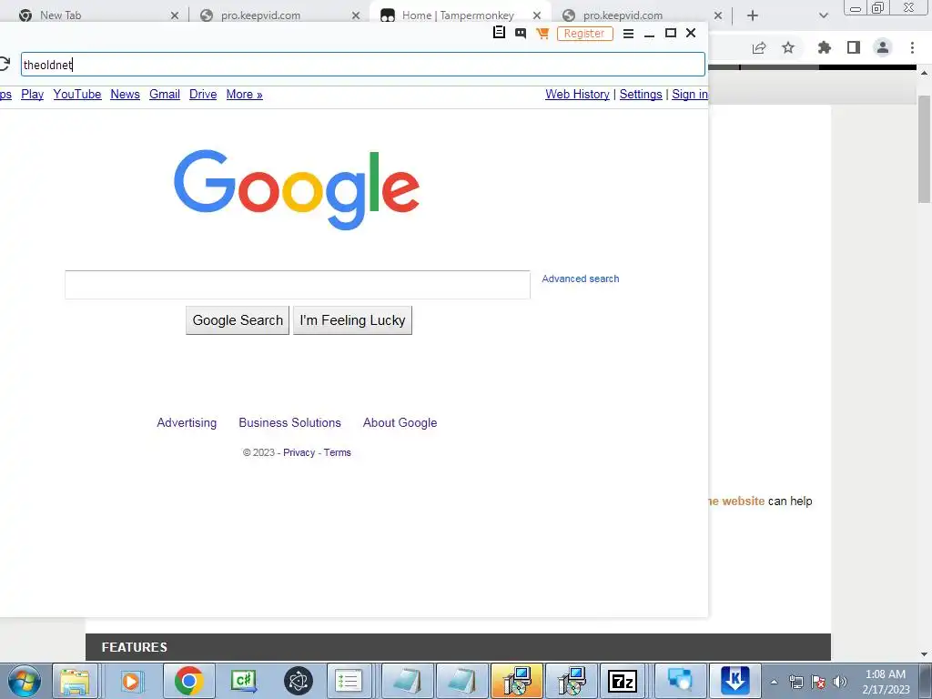Image resolution: width=932 pixels, height=699 pixels.
Task: Click the page reload icon beside the URL field
Action: tap(5, 64)
